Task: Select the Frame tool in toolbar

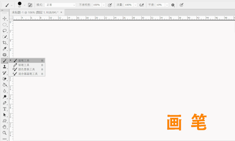Action: (4, 55)
